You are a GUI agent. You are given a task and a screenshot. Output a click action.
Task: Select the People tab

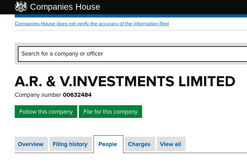tap(108, 144)
